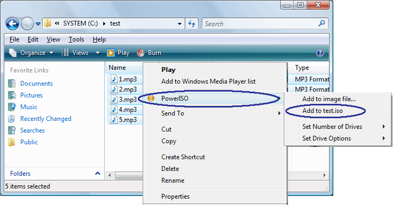Click the test folder in address path
Viewport: 394px width, 205px height.
click(115, 23)
